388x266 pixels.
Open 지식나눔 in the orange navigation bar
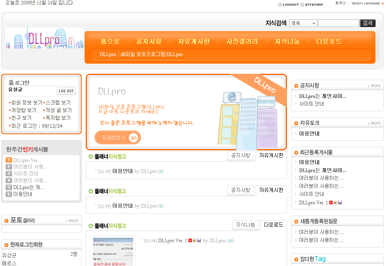tap(287, 41)
